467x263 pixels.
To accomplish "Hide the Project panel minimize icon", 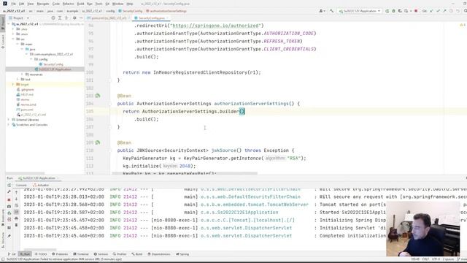I will click(81, 18).
